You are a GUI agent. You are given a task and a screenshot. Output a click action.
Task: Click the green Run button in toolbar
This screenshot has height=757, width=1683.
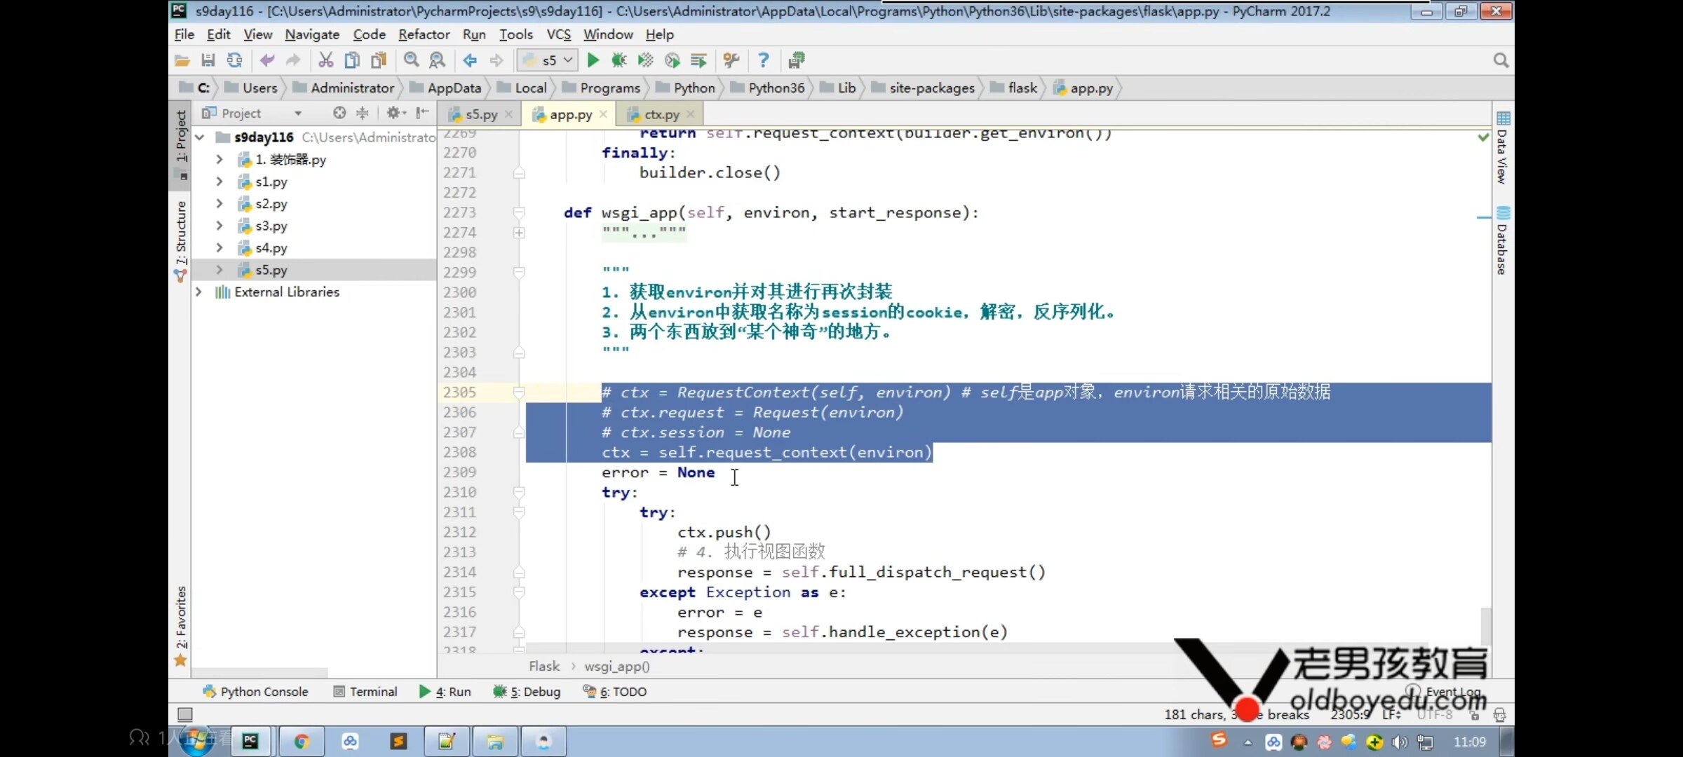tap(593, 60)
